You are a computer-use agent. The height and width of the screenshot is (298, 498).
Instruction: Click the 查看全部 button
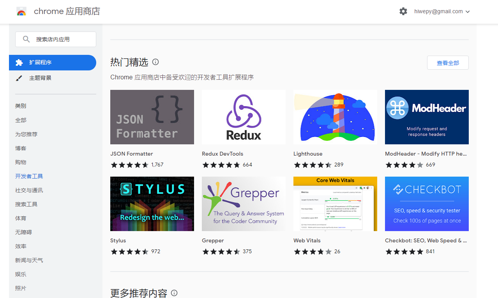pyautogui.click(x=448, y=63)
